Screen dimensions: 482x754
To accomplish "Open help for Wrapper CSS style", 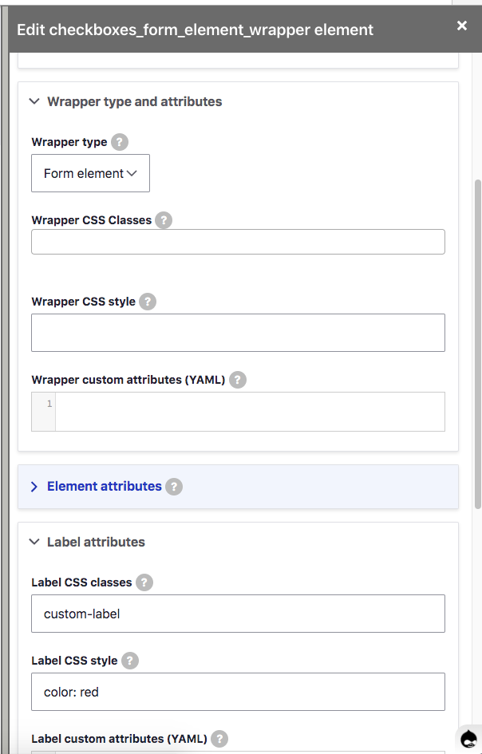I will [x=148, y=302].
